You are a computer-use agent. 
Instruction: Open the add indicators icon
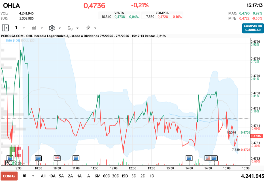pos(70,28)
